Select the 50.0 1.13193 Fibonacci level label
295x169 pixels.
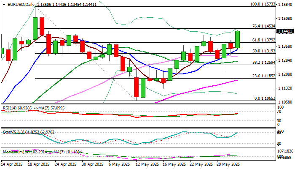tap(264, 51)
